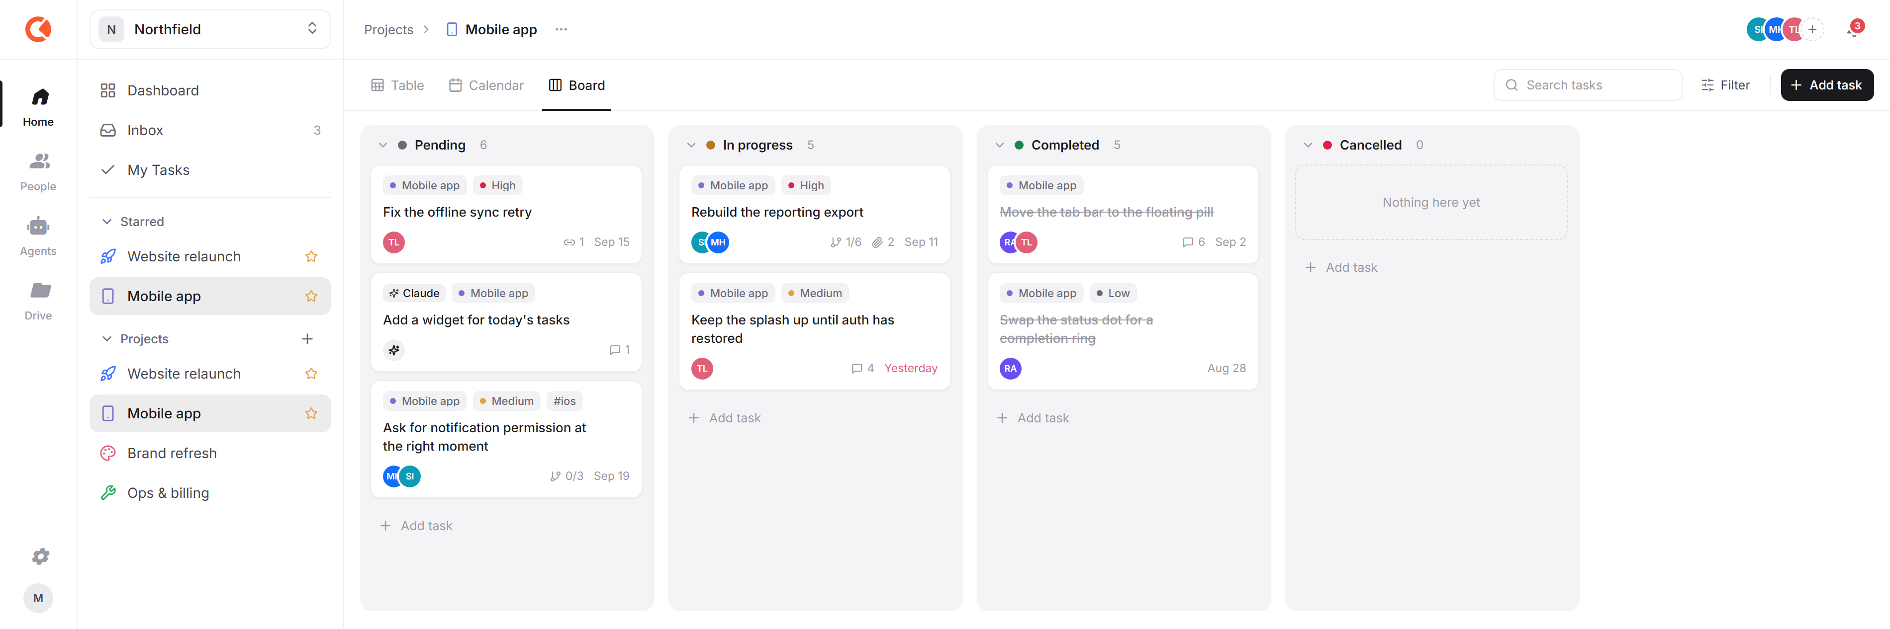This screenshot has height=629, width=1890.
Task: Collapse the Pending column
Action: coord(382,145)
